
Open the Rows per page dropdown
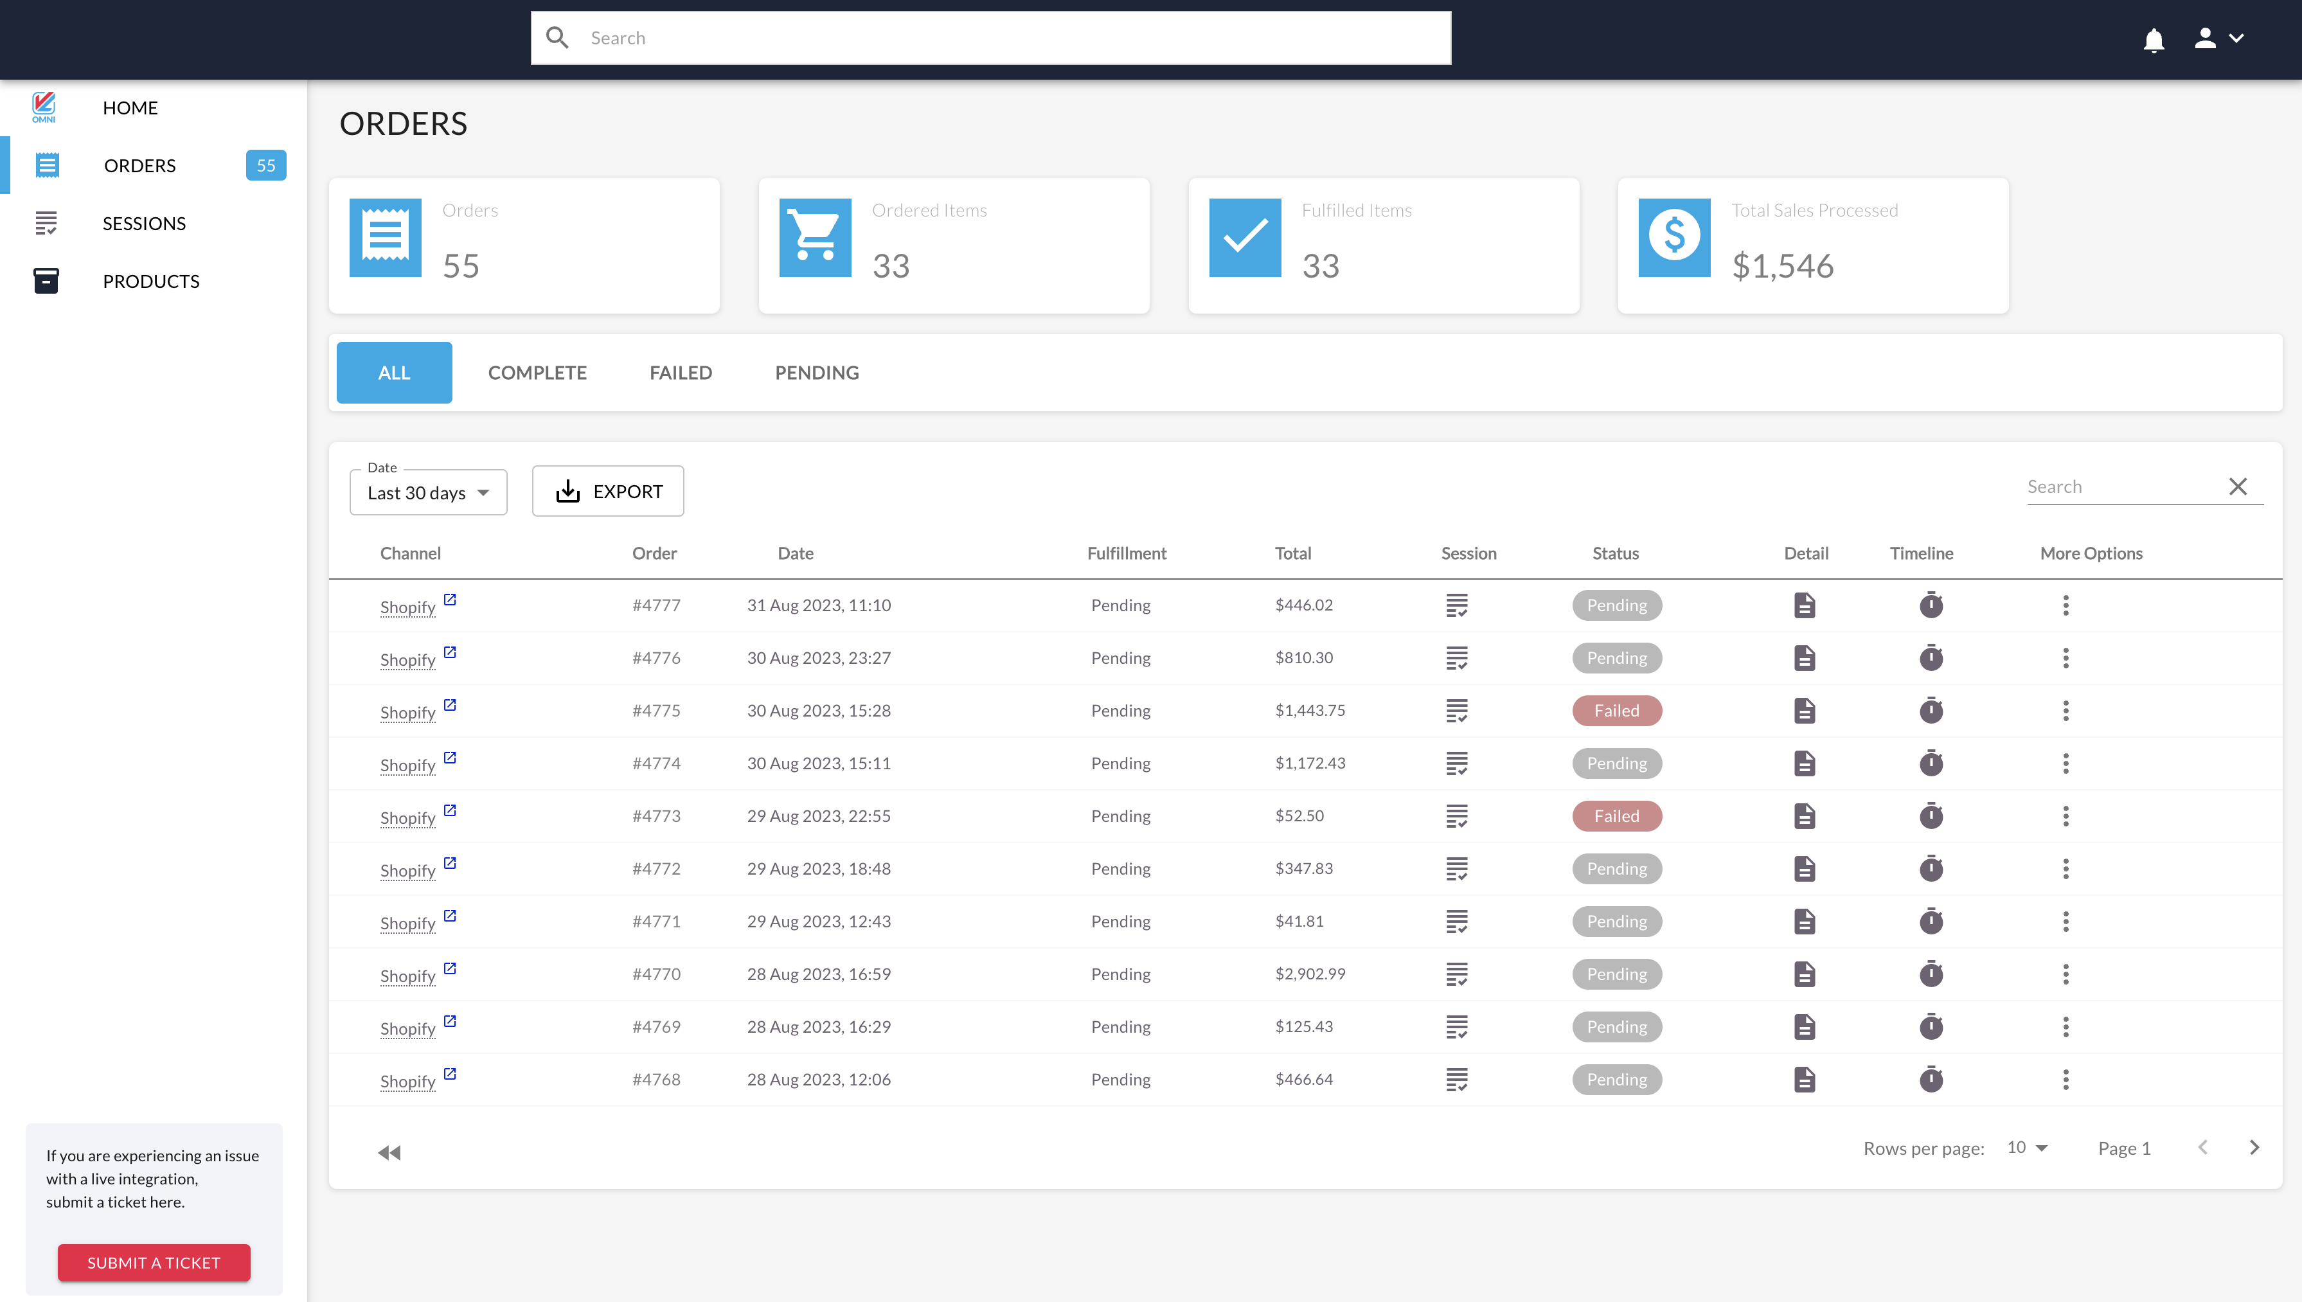[x=2027, y=1147]
